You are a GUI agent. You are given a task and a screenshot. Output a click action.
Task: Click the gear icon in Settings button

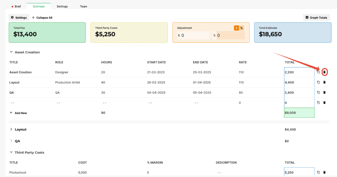[x=12, y=17]
